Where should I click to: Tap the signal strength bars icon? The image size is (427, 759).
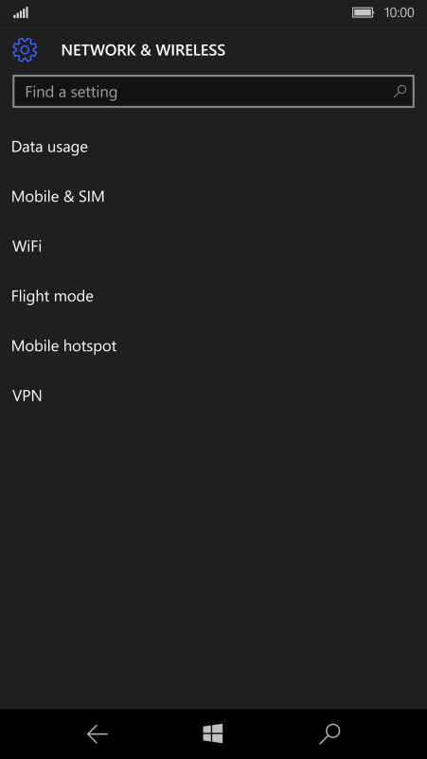click(21, 12)
